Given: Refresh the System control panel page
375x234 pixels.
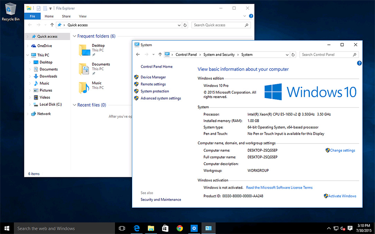Looking at the screenshot, I should tap(293, 55).
